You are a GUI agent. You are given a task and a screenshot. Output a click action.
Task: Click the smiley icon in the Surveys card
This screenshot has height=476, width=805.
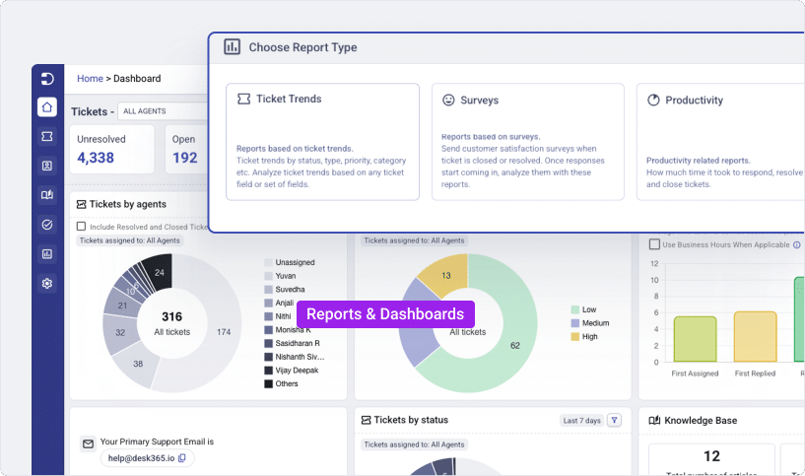448,100
